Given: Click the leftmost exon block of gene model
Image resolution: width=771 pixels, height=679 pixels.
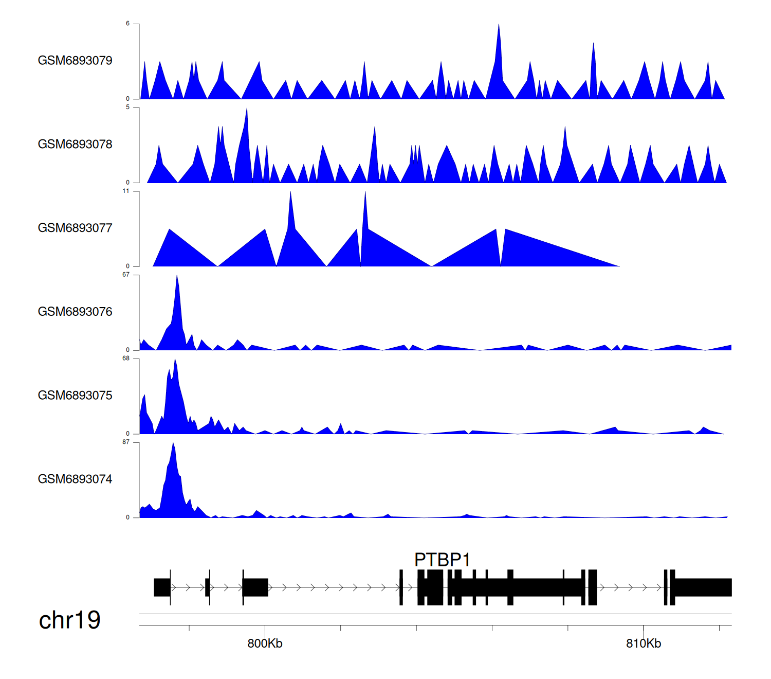Looking at the screenshot, I should 162,587.
